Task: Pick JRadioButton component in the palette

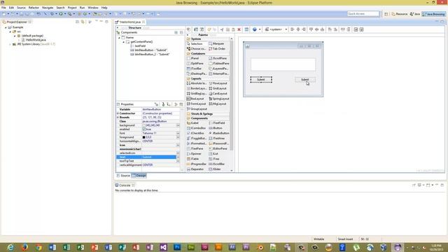Action: [x=219, y=133]
